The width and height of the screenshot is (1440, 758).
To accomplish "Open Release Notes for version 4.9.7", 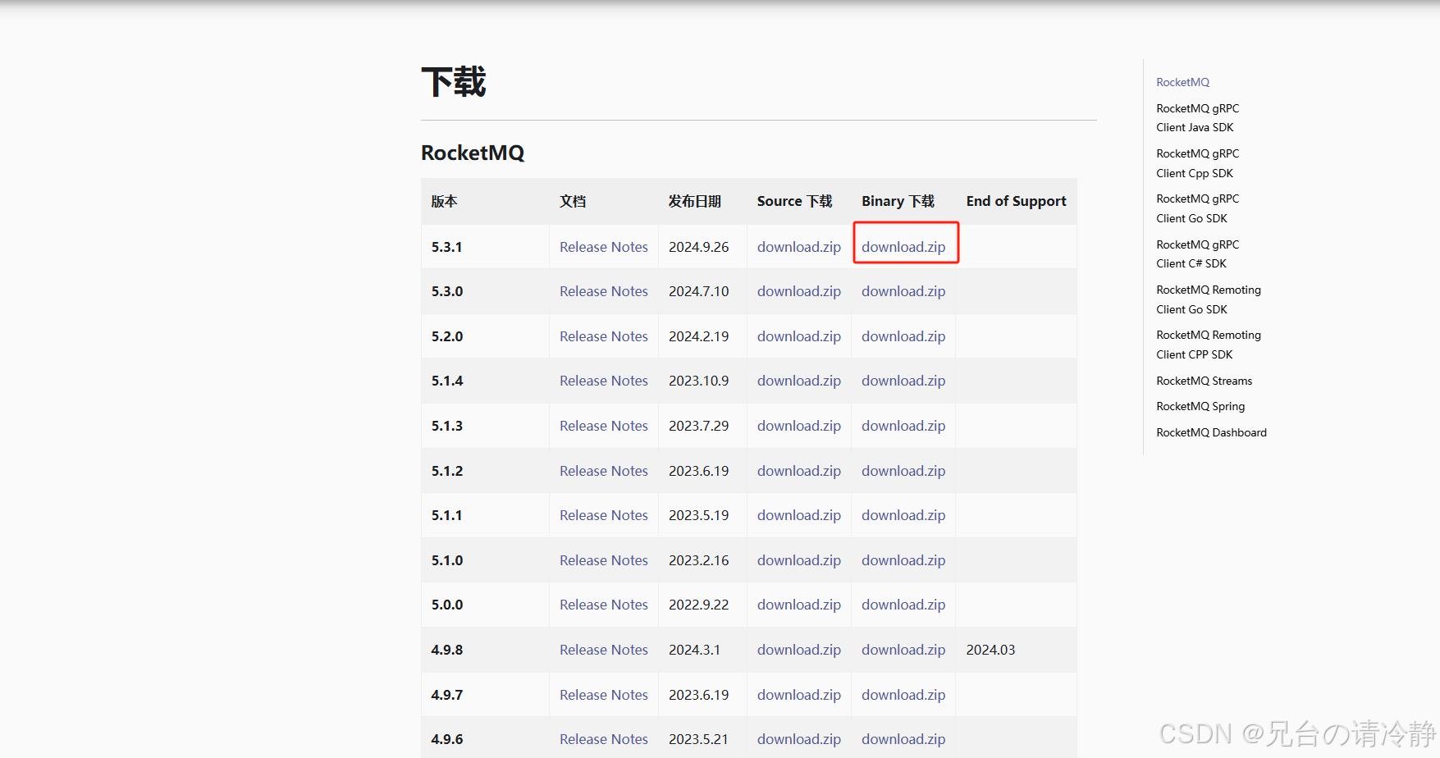I will pyautogui.click(x=604, y=695).
